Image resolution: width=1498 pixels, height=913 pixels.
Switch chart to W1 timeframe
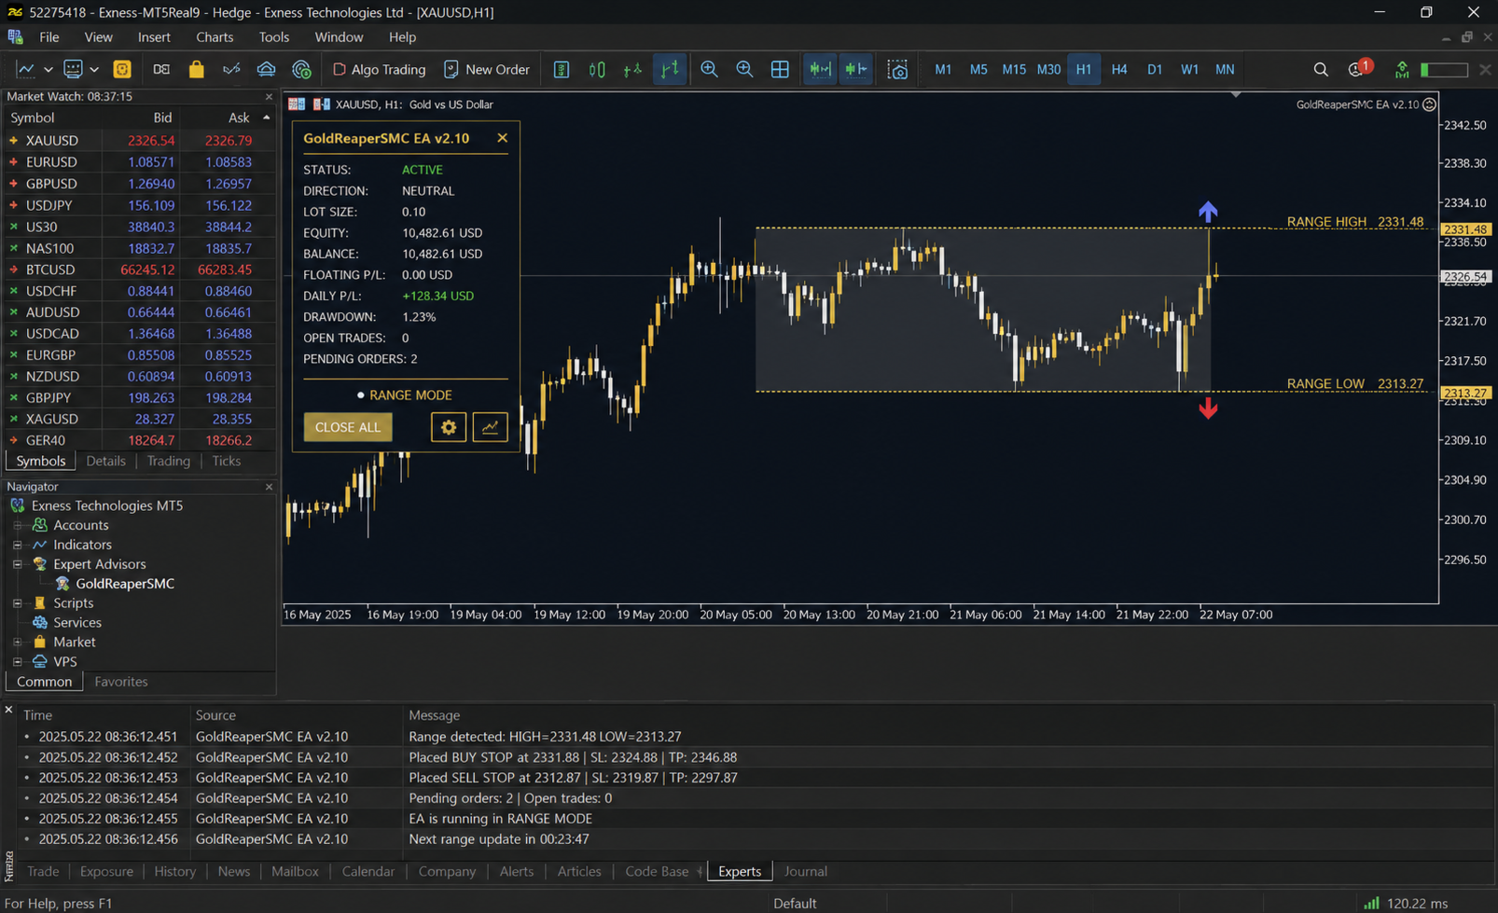click(x=1190, y=69)
